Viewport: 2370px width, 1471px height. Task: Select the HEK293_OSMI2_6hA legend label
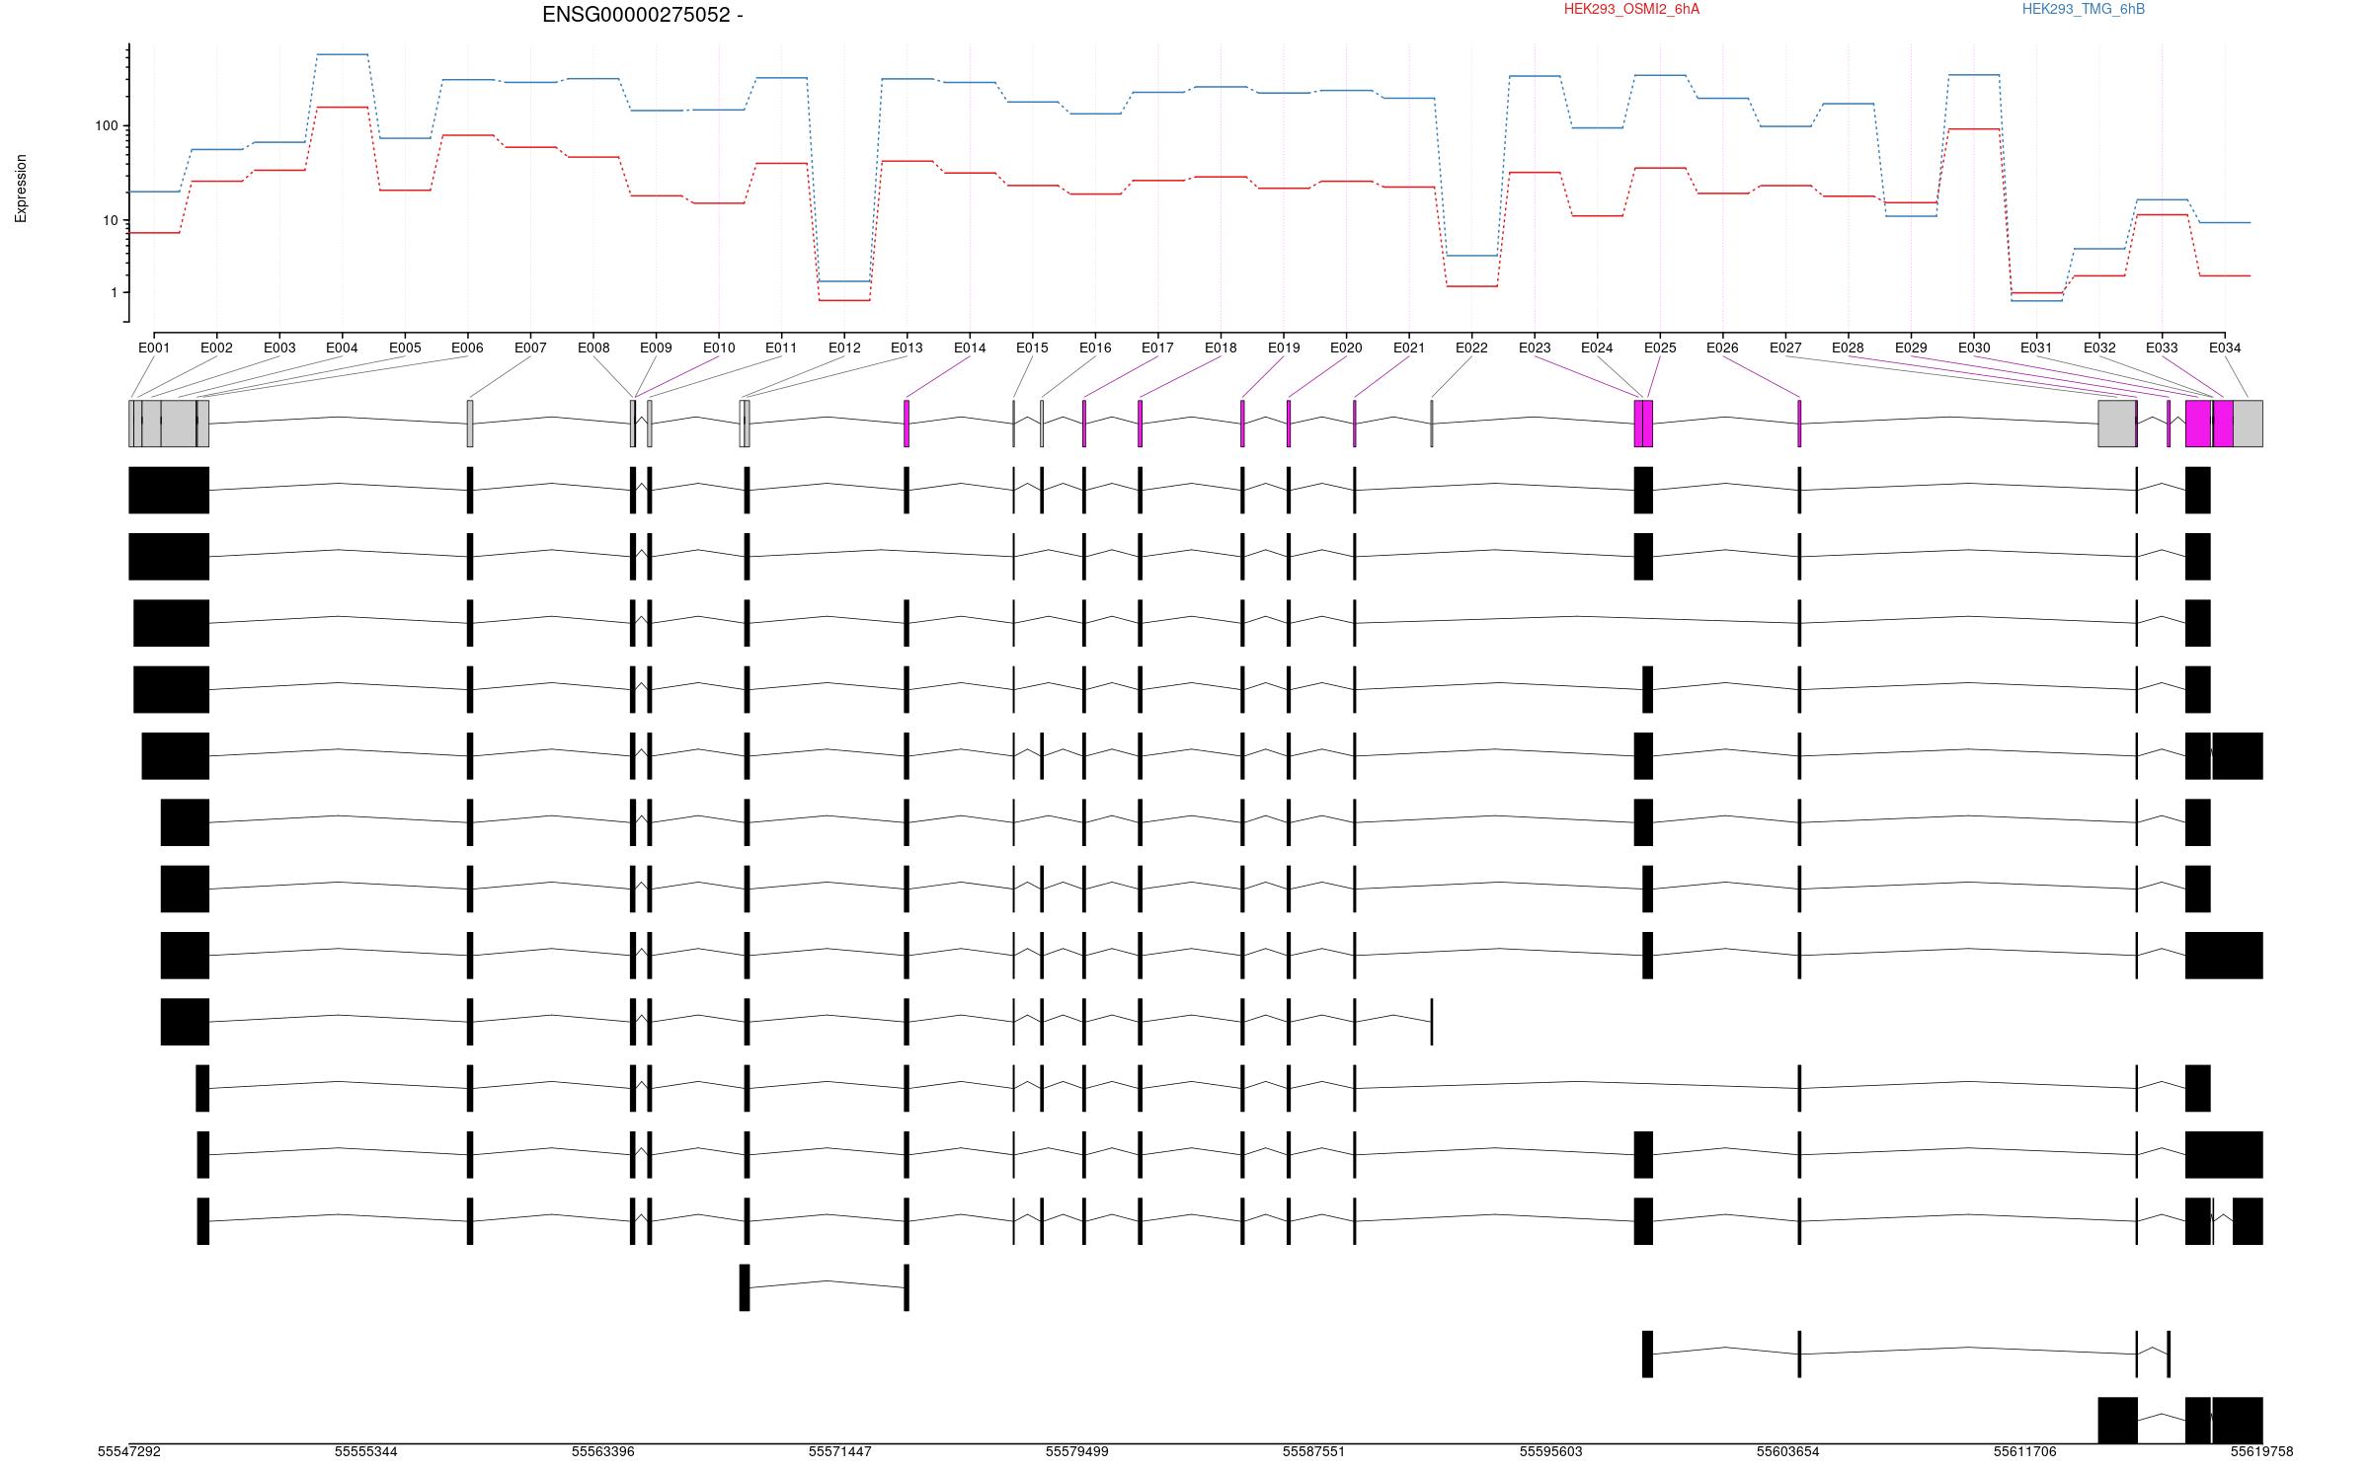point(1631,9)
